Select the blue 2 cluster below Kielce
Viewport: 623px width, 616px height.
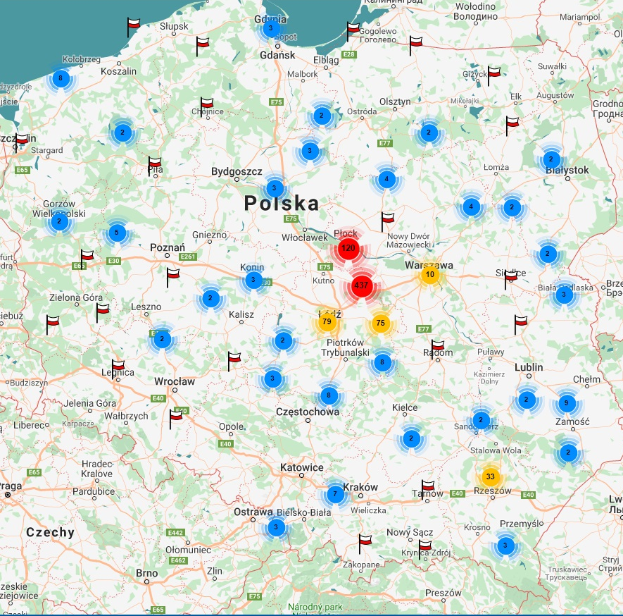tap(411, 439)
